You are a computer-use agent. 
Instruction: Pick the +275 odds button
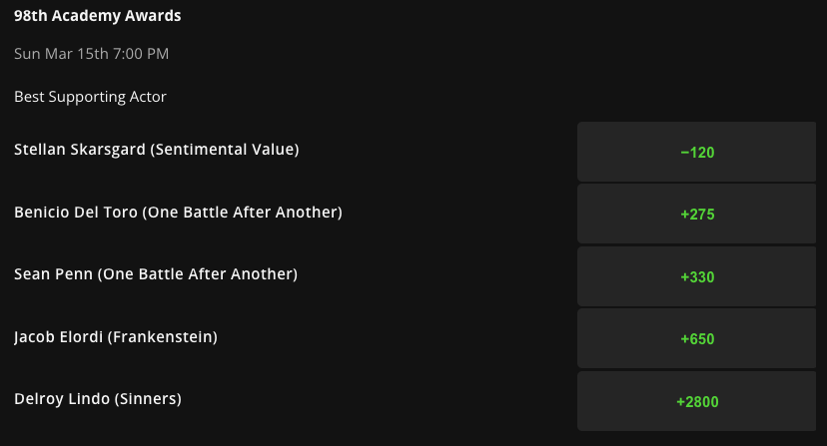click(x=696, y=214)
